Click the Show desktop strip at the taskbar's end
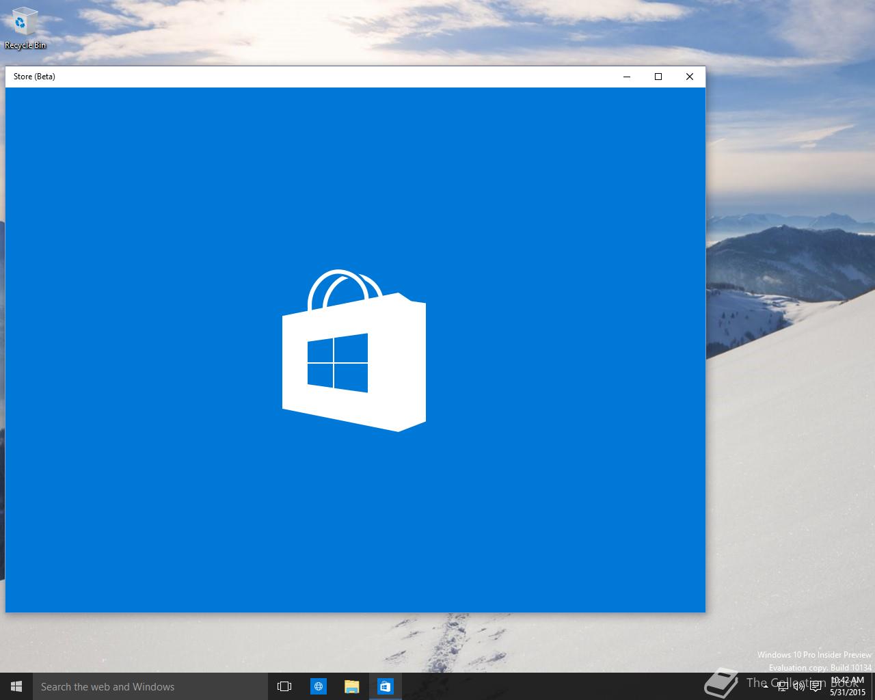The image size is (875, 700). point(873,686)
